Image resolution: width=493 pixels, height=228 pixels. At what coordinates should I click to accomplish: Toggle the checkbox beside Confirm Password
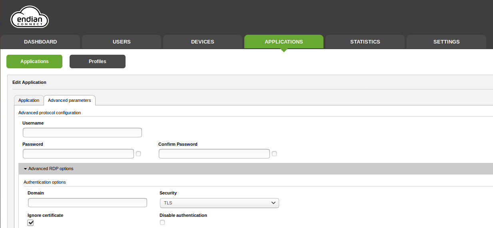[274, 154]
